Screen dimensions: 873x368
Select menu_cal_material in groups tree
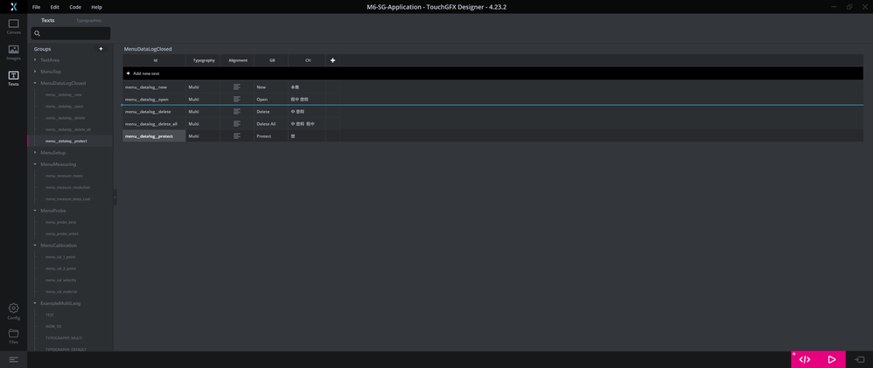coord(61,292)
